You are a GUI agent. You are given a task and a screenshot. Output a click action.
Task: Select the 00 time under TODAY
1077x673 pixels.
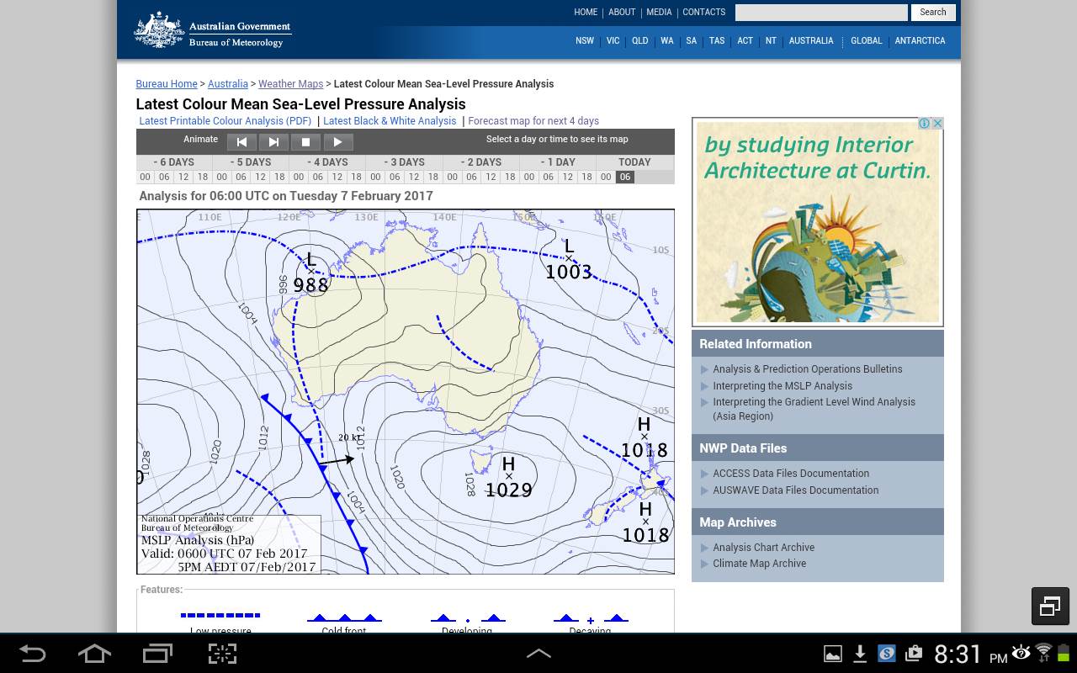coord(606,178)
